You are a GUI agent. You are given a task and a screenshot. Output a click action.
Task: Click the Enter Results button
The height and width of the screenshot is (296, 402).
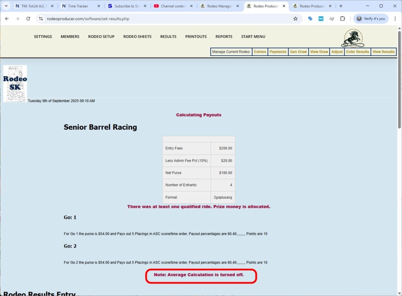point(357,52)
